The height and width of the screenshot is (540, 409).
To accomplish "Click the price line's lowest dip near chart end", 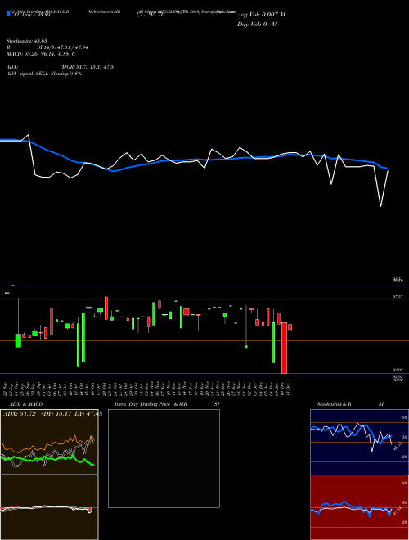I will point(380,206).
